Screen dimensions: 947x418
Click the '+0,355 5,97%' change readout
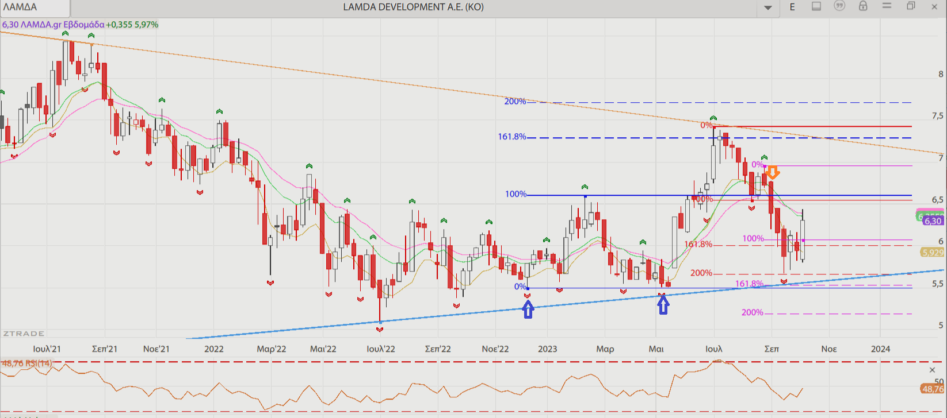[132, 25]
